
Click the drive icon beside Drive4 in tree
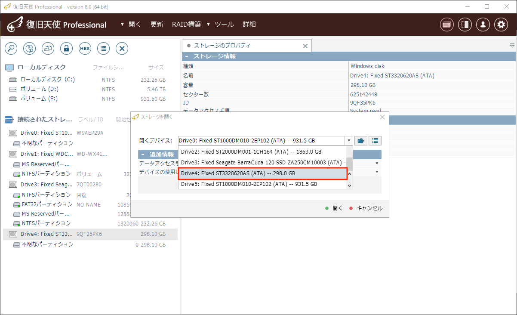[13, 234]
